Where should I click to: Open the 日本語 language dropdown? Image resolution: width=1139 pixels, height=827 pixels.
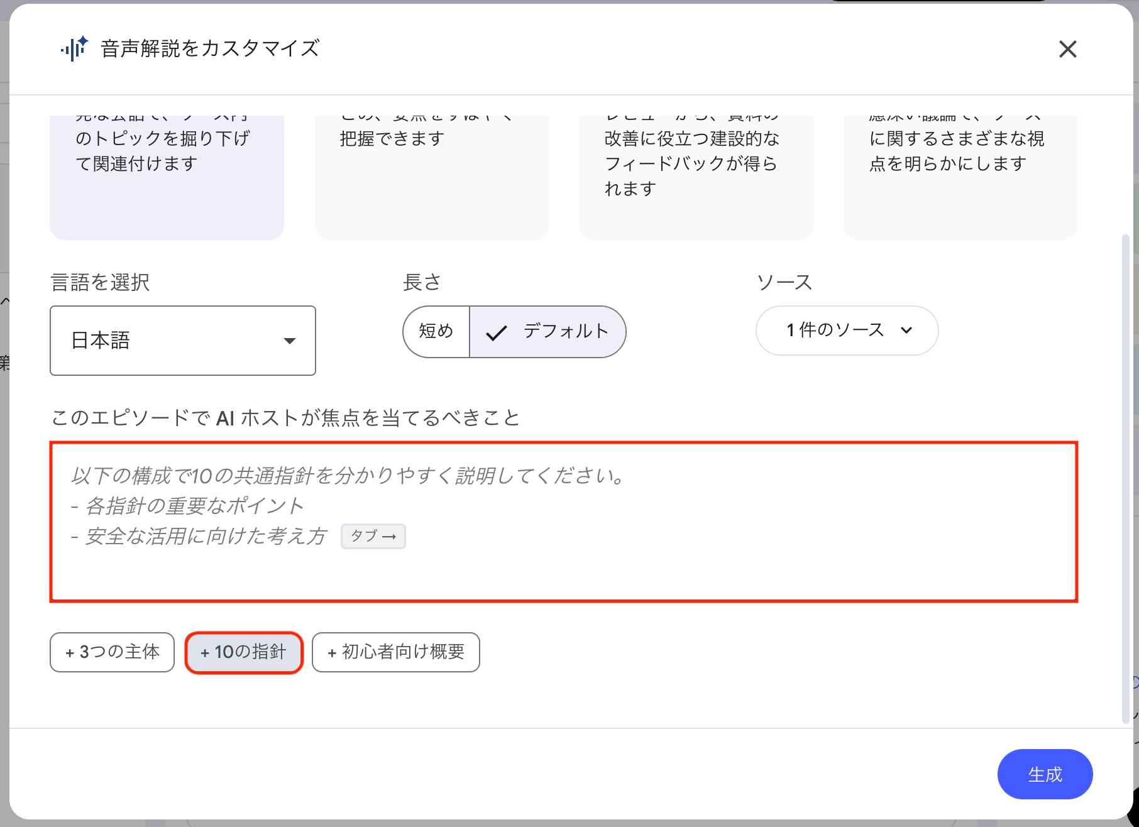point(183,341)
